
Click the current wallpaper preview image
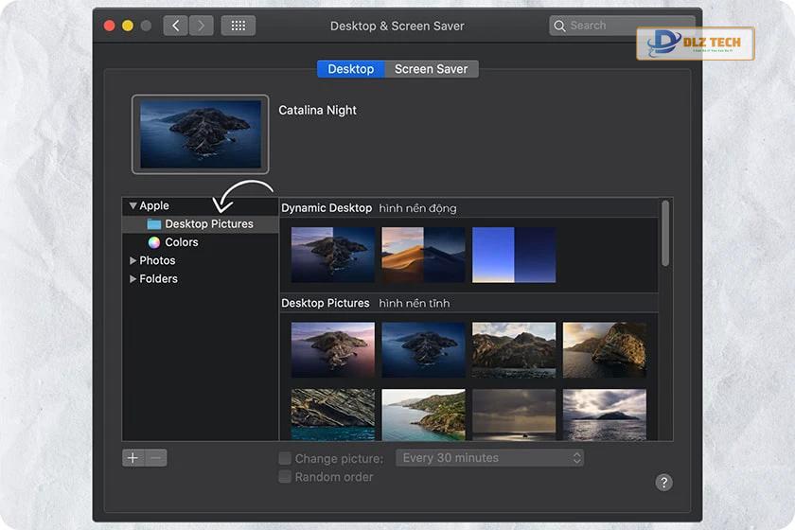pos(201,134)
